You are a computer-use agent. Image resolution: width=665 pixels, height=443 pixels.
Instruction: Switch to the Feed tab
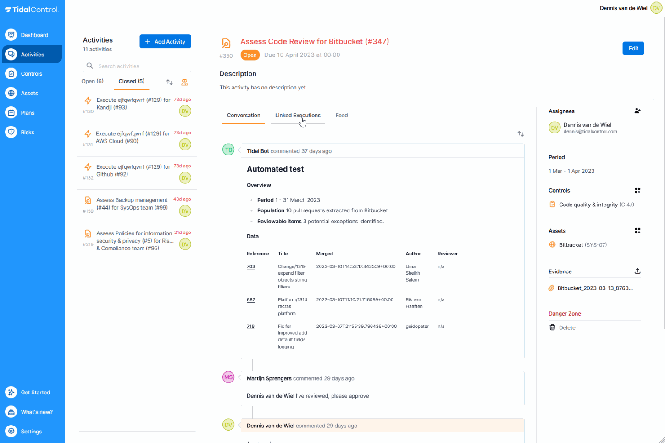[341, 115]
